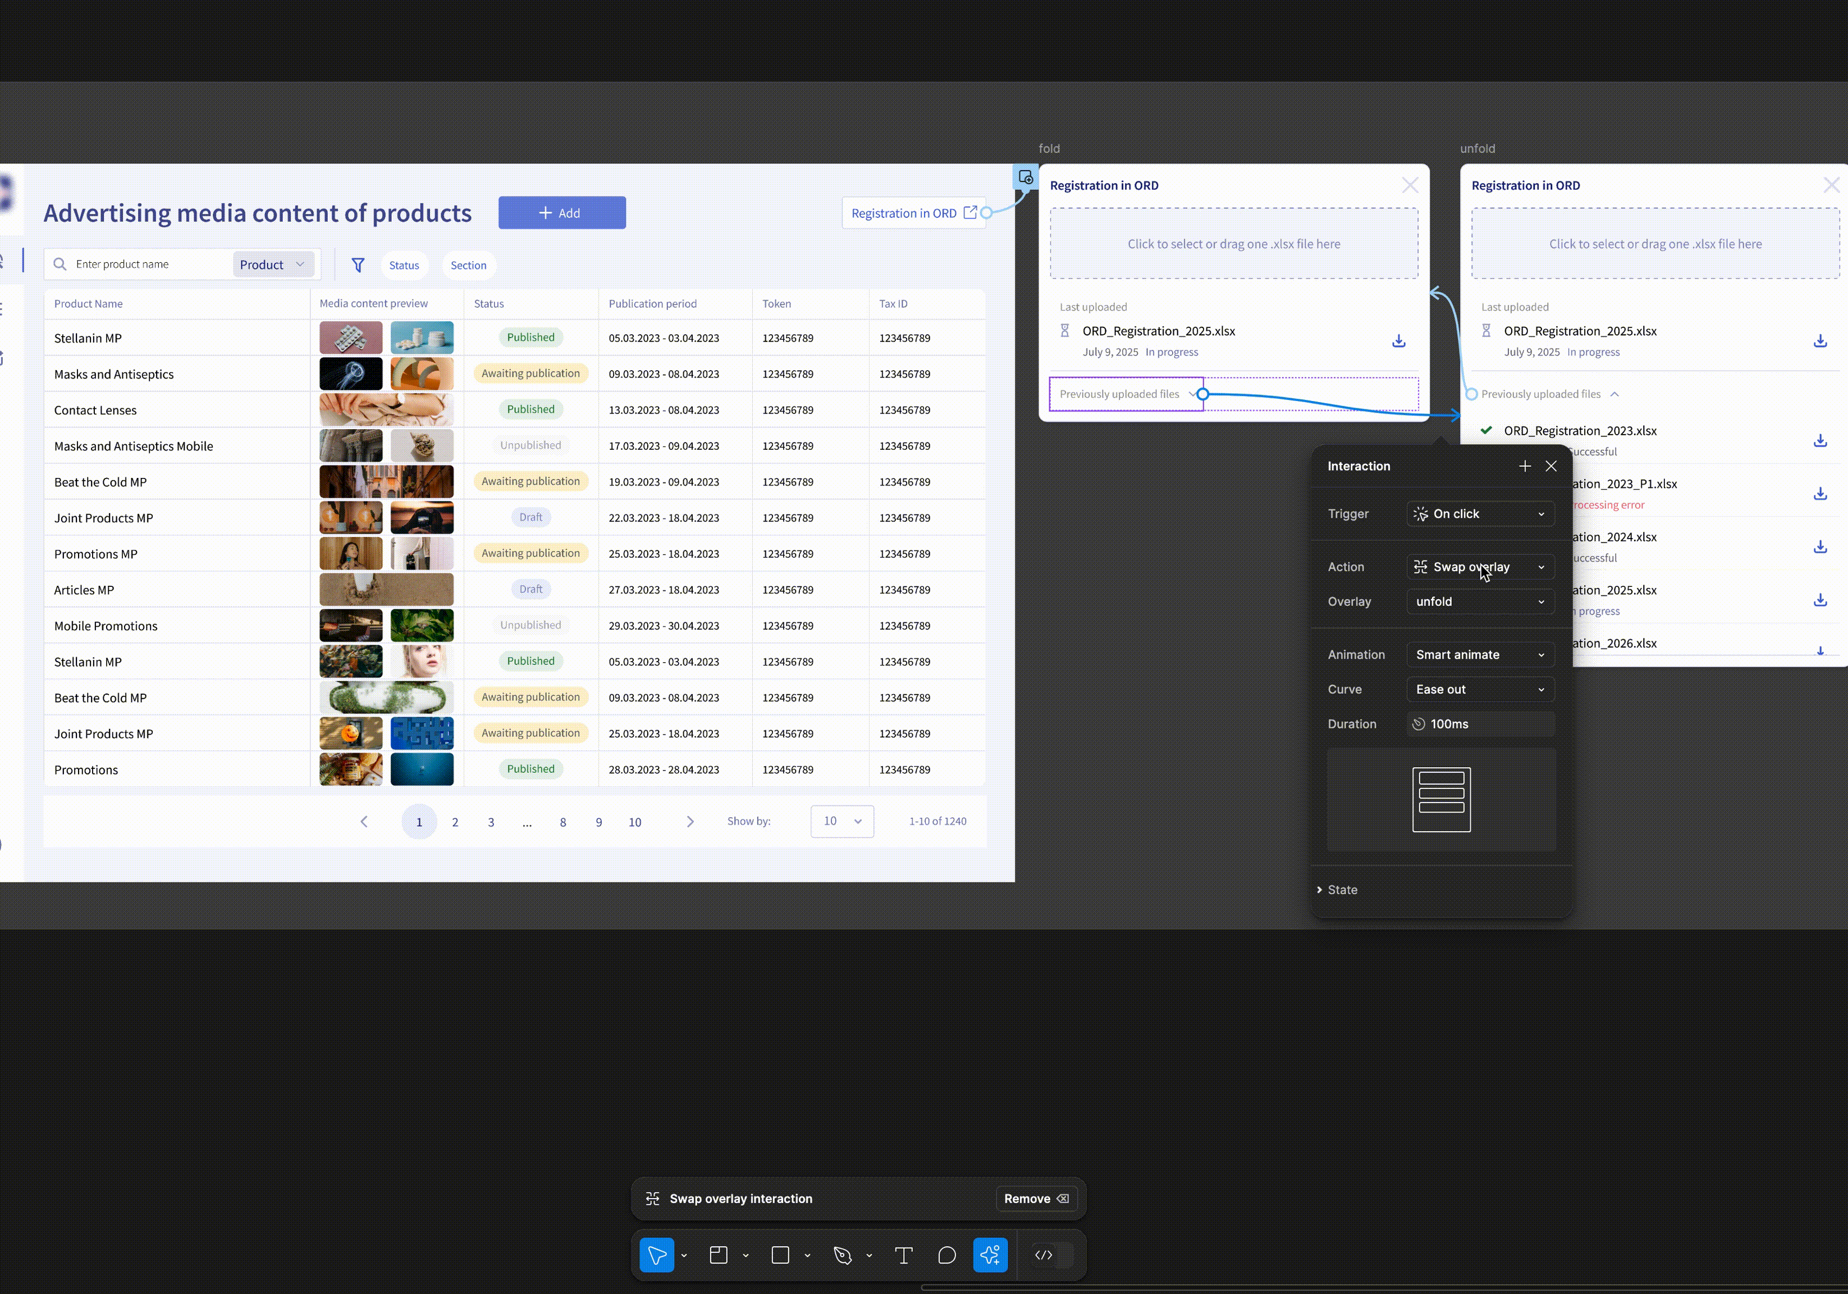Click the blue Add button
Screen dimensions: 1848x1294
[x=561, y=213]
